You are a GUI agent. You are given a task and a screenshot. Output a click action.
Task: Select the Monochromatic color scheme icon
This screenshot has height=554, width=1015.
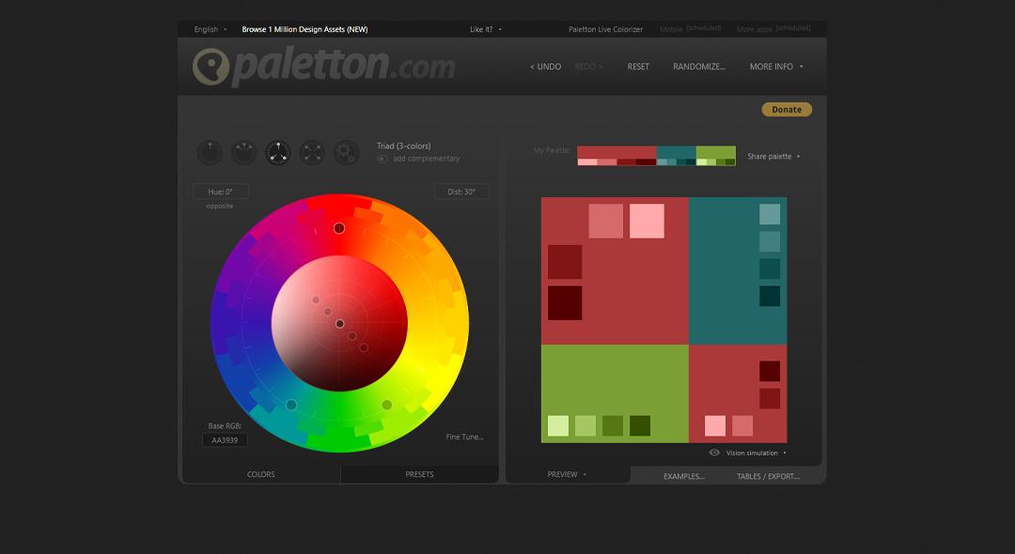tap(209, 152)
